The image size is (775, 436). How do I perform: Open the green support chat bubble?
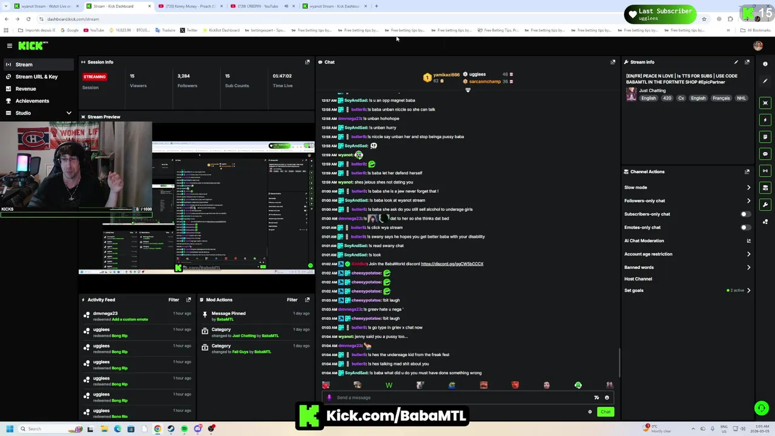coord(761,408)
